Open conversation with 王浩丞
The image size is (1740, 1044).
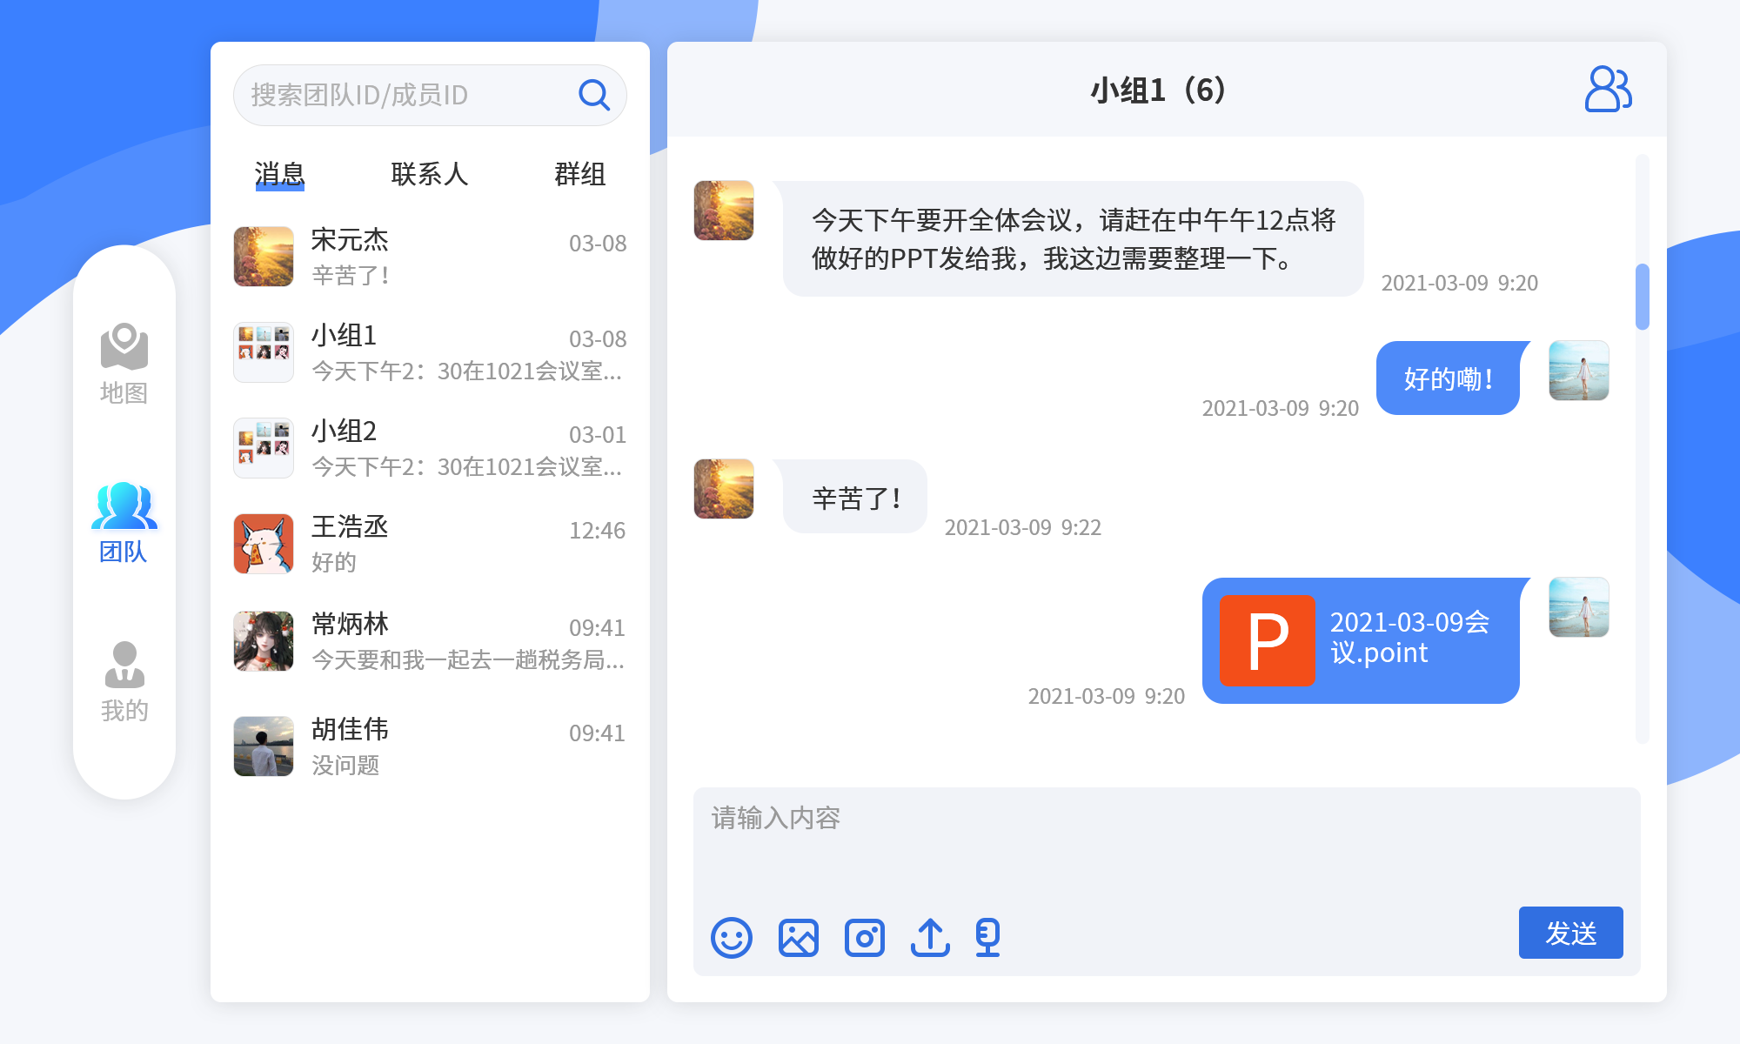[x=430, y=544]
